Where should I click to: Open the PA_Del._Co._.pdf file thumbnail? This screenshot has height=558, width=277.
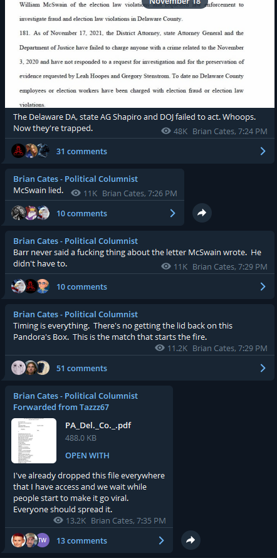click(34, 441)
